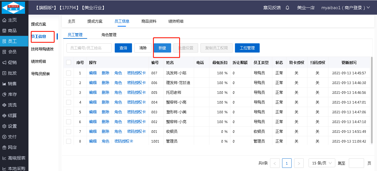Click the notification bell icon
This screenshot has width=377, height=171.
click(287, 8)
